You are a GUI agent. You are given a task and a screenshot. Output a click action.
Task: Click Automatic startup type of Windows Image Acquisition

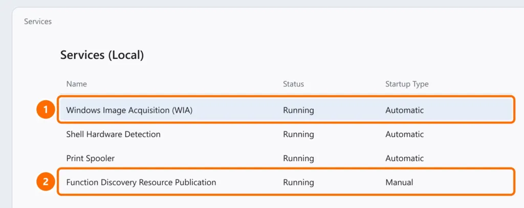(x=404, y=110)
